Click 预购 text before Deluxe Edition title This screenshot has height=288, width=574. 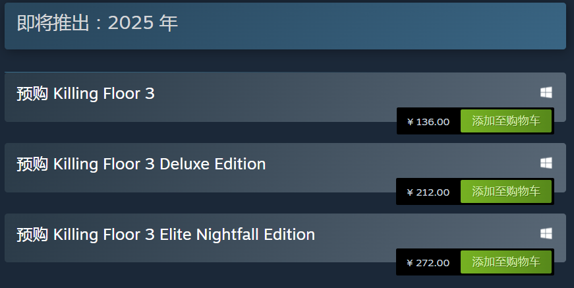click(x=32, y=163)
